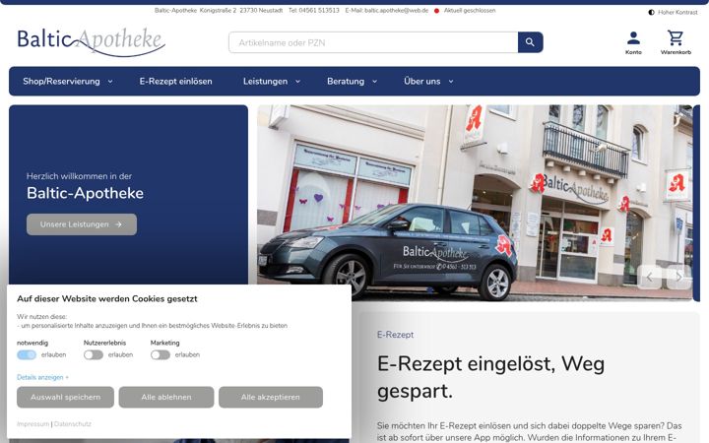Click Alle ablehnen button

(166, 397)
